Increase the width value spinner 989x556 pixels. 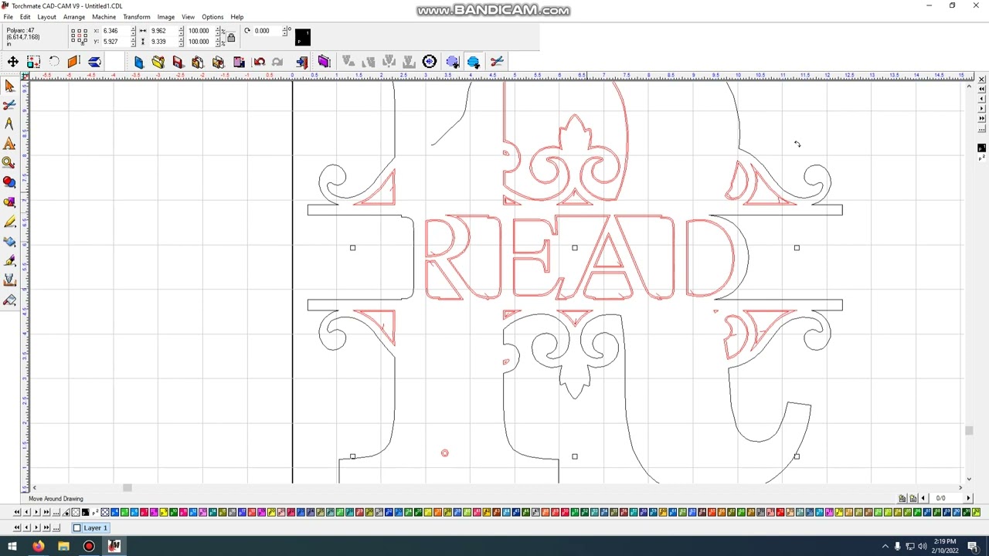(x=181, y=29)
